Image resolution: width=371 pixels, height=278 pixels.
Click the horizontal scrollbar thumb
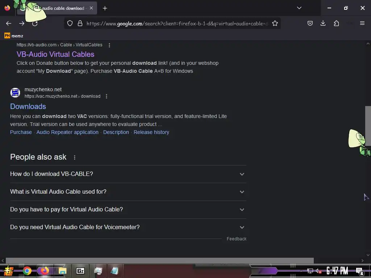tap(160, 261)
